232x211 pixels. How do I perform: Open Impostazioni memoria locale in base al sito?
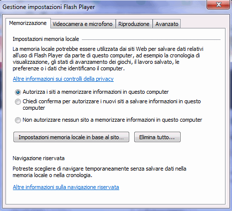tap(71, 137)
